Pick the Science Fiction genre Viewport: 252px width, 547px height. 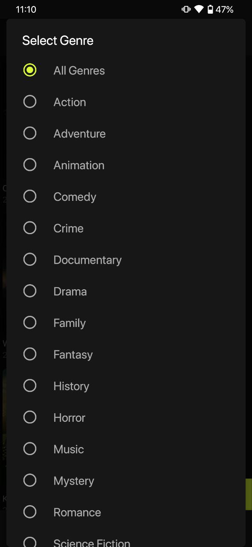click(30, 542)
